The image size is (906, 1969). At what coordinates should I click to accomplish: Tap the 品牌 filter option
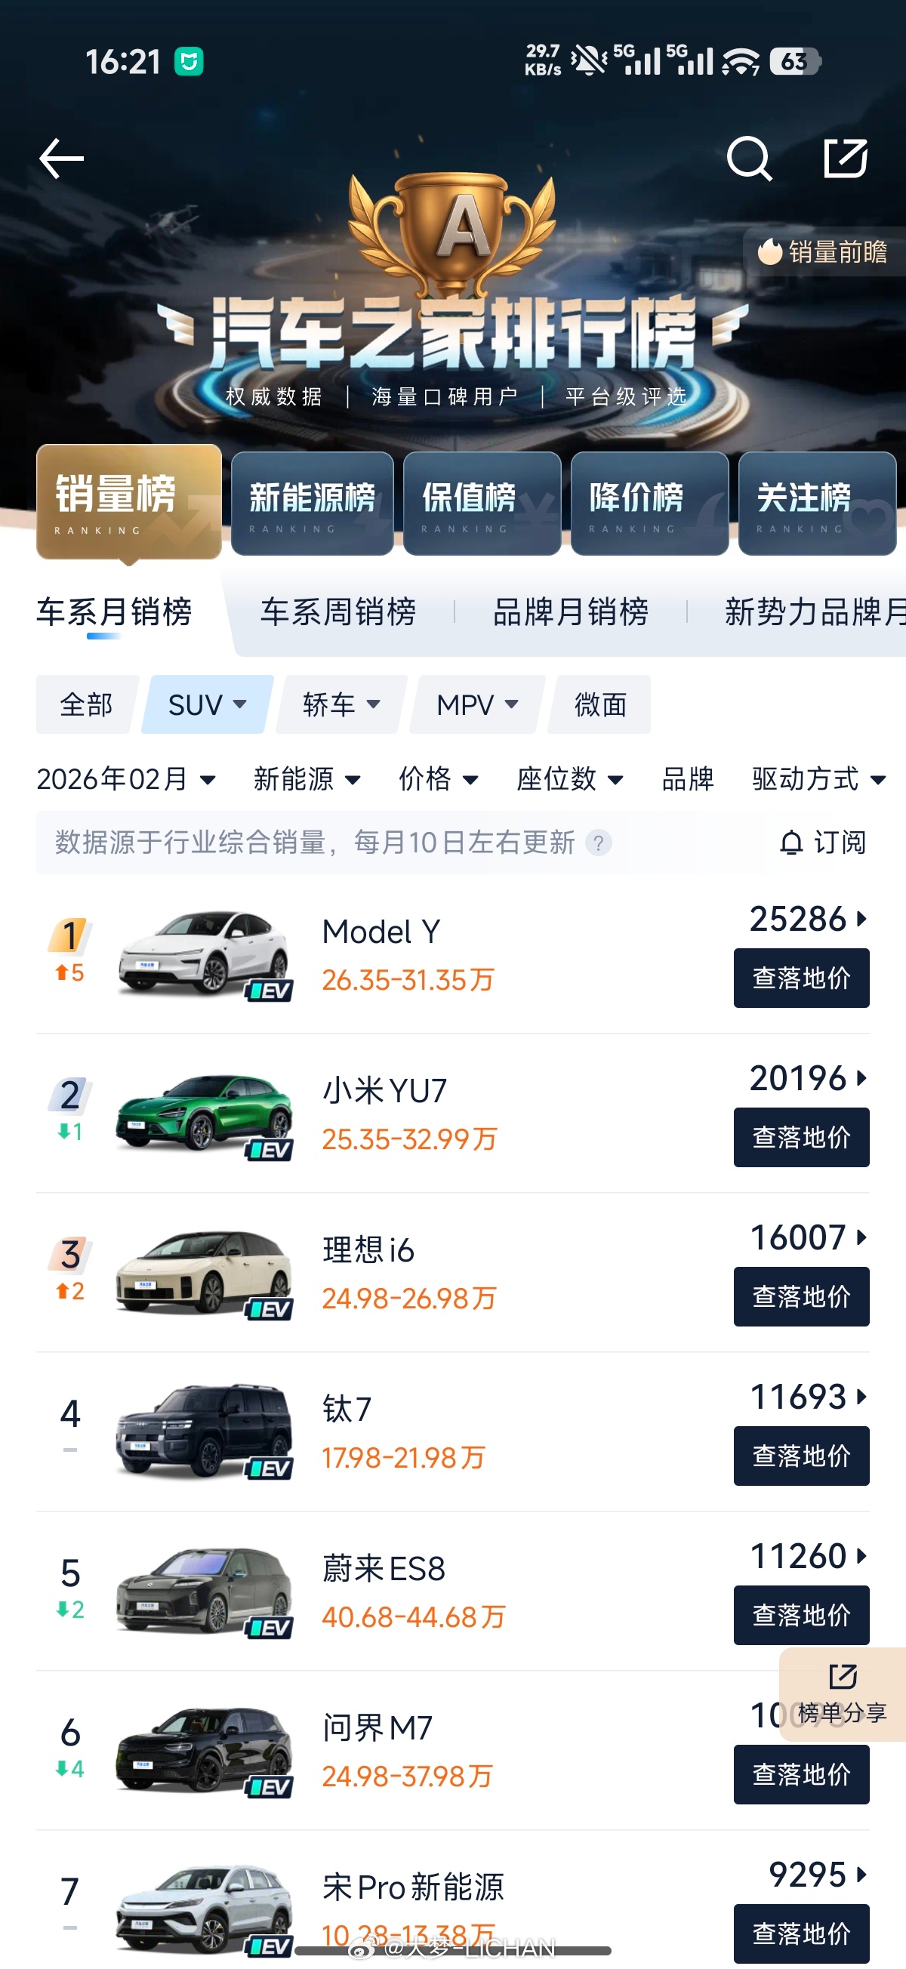point(687,779)
